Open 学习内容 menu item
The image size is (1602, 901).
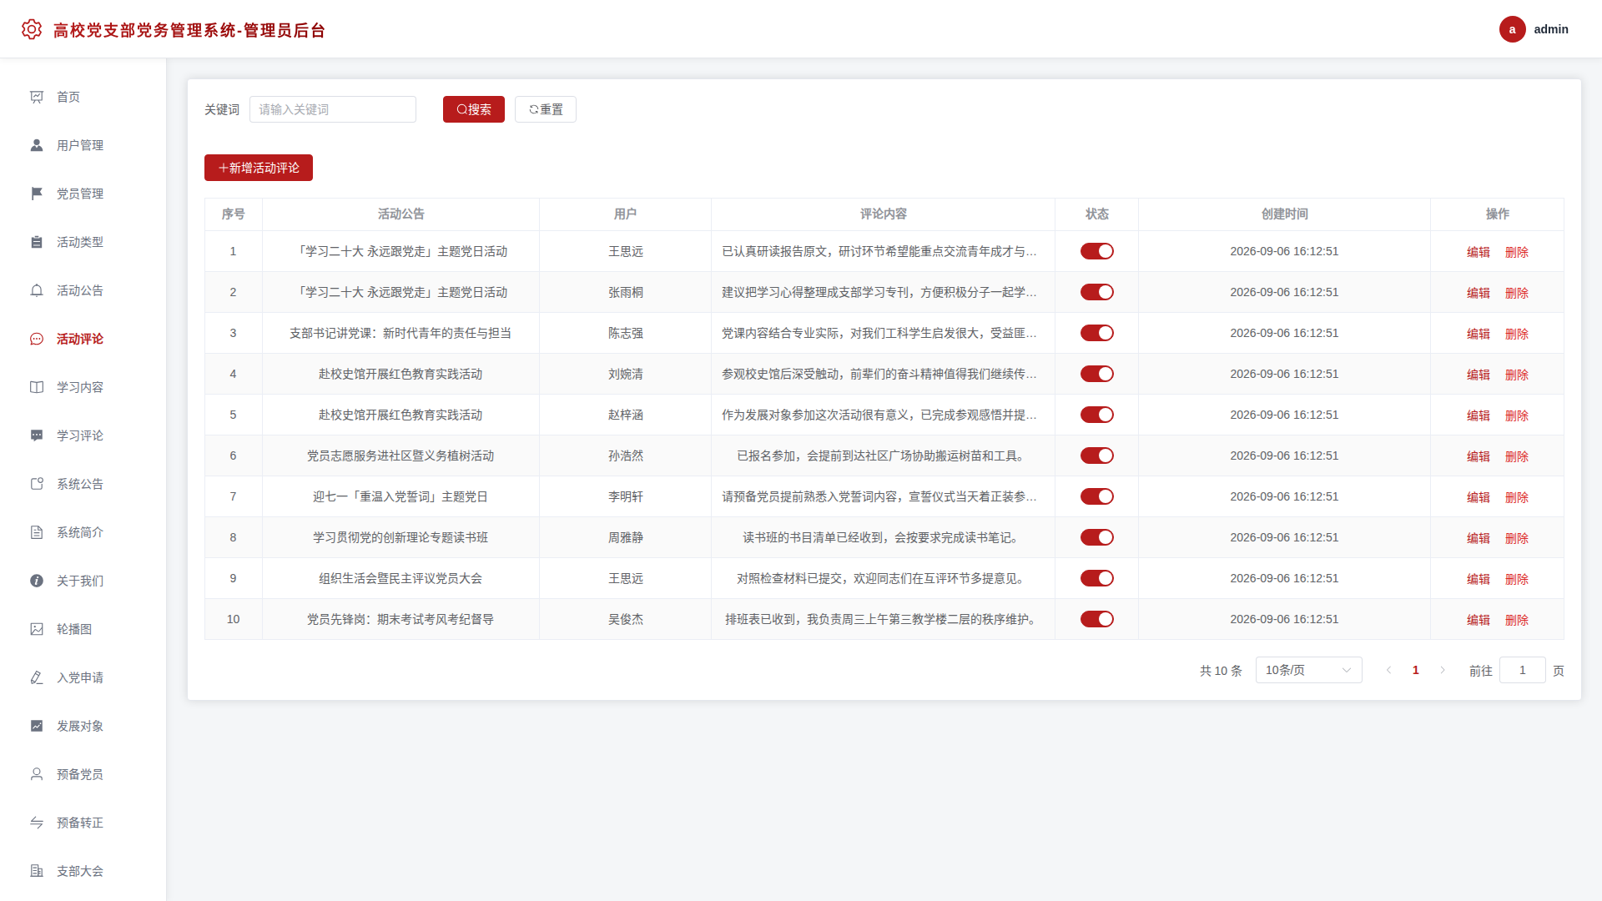tap(83, 387)
